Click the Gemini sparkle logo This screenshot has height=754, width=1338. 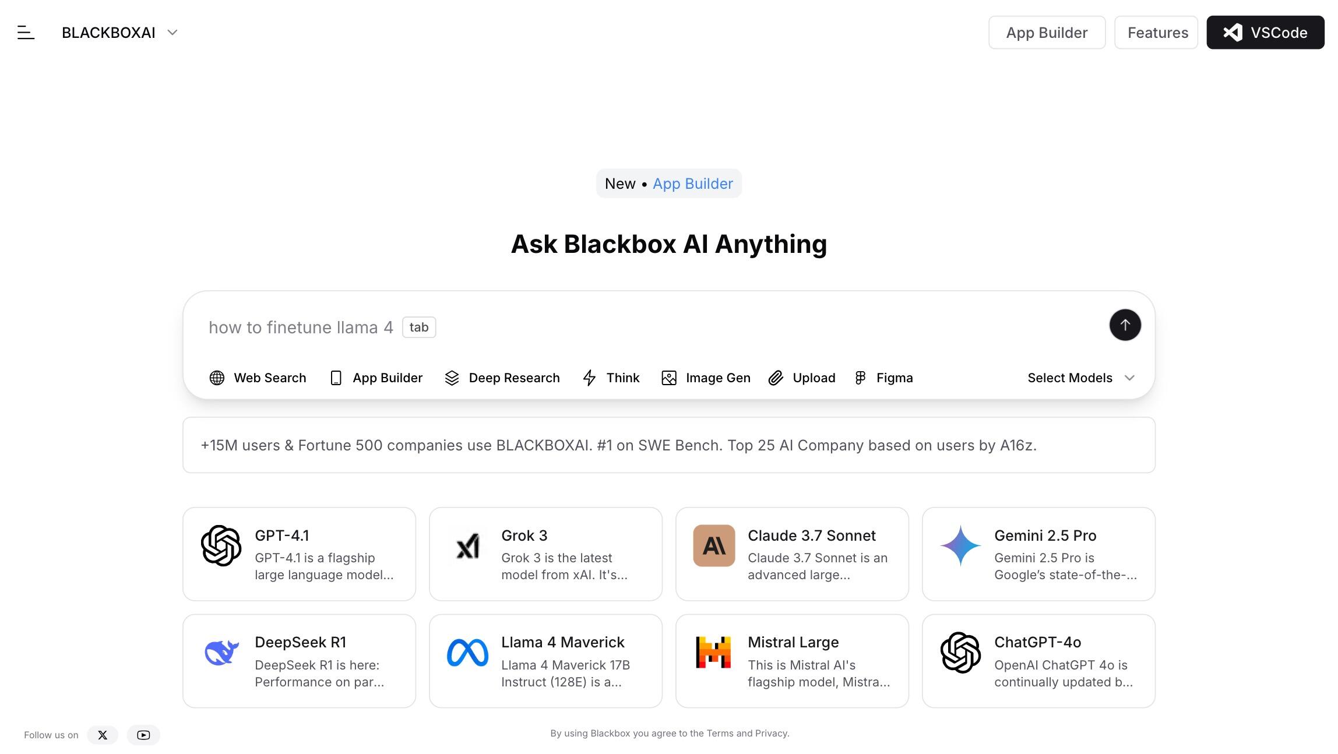click(x=960, y=545)
